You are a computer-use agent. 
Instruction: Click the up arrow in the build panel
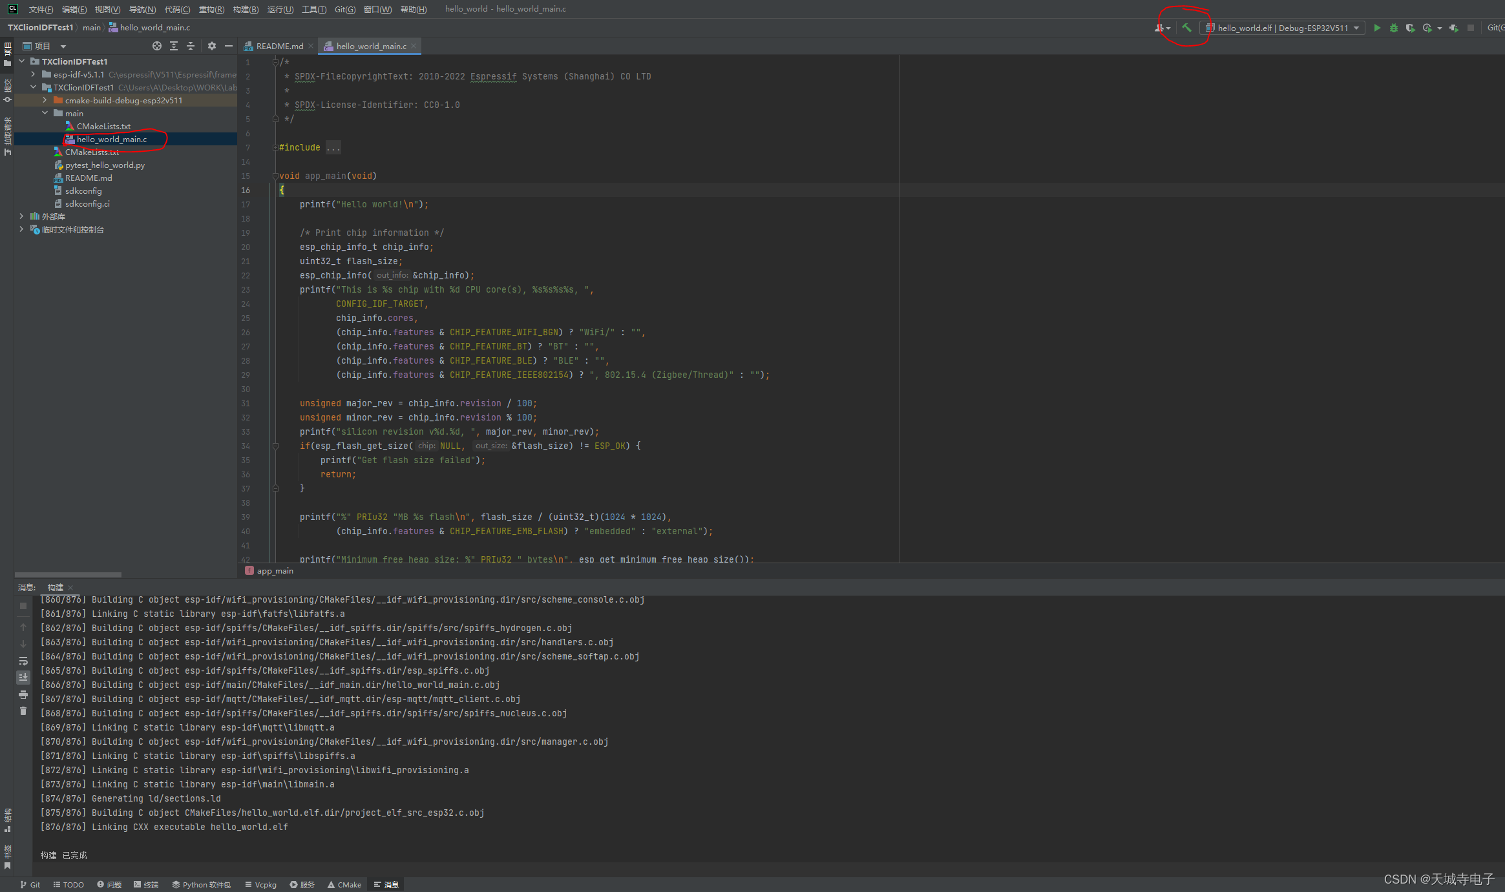[x=23, y=627]
